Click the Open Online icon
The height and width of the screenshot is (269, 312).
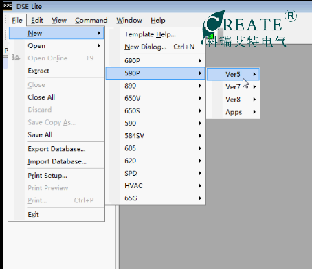(x=16, y=58)
